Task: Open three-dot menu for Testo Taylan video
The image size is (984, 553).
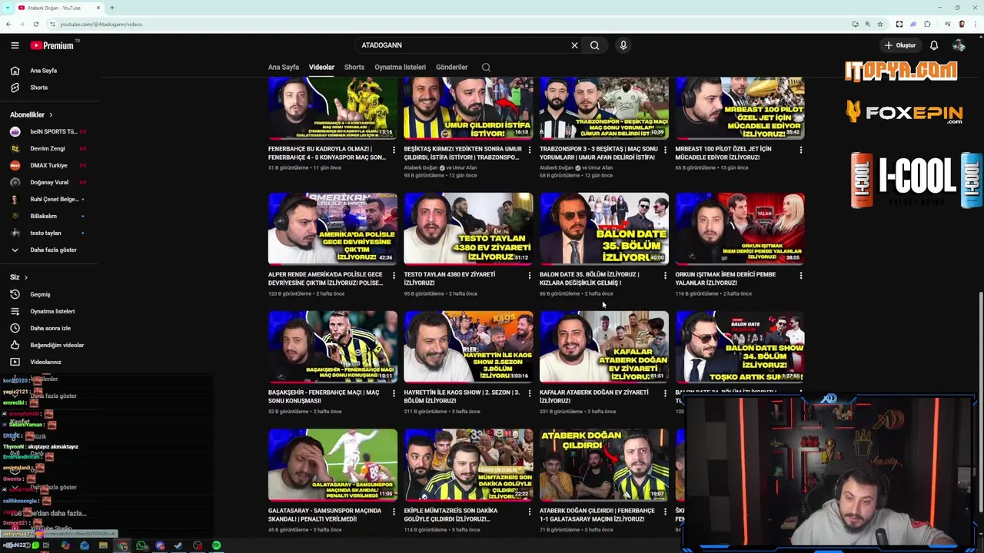Action: [529, 275]
